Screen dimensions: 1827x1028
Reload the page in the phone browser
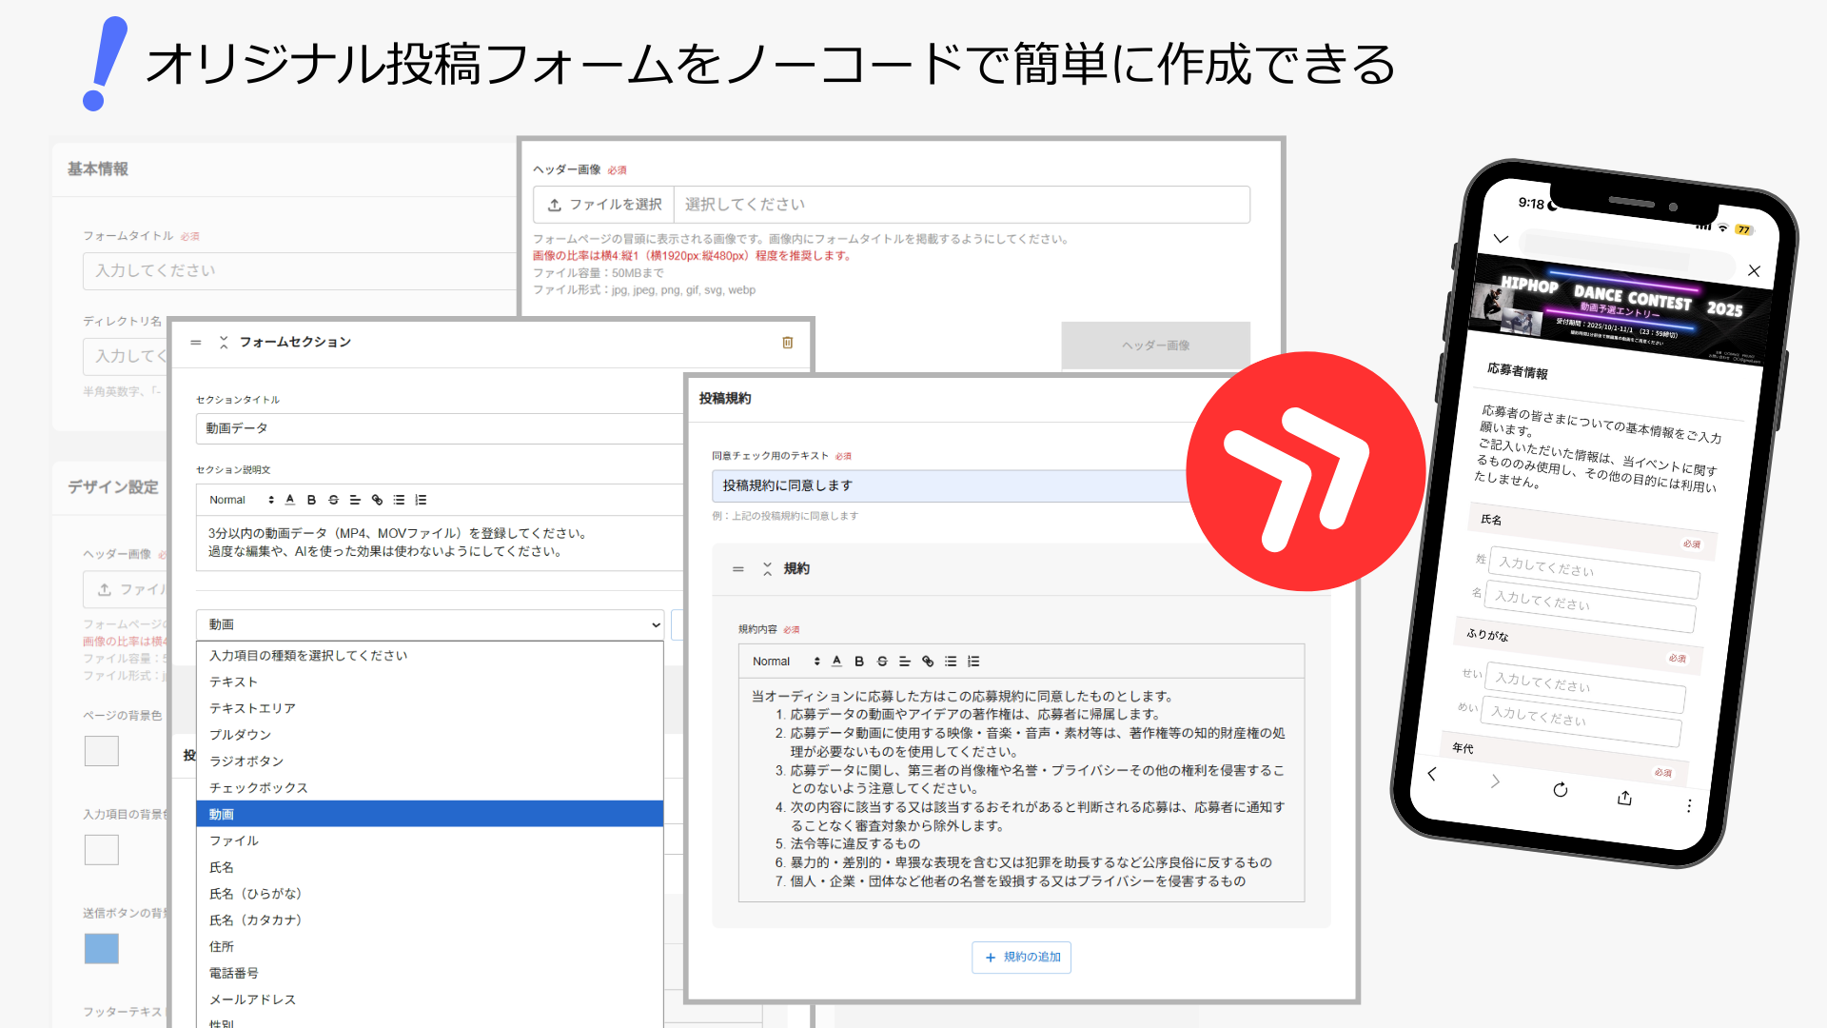coord(1561,790)
